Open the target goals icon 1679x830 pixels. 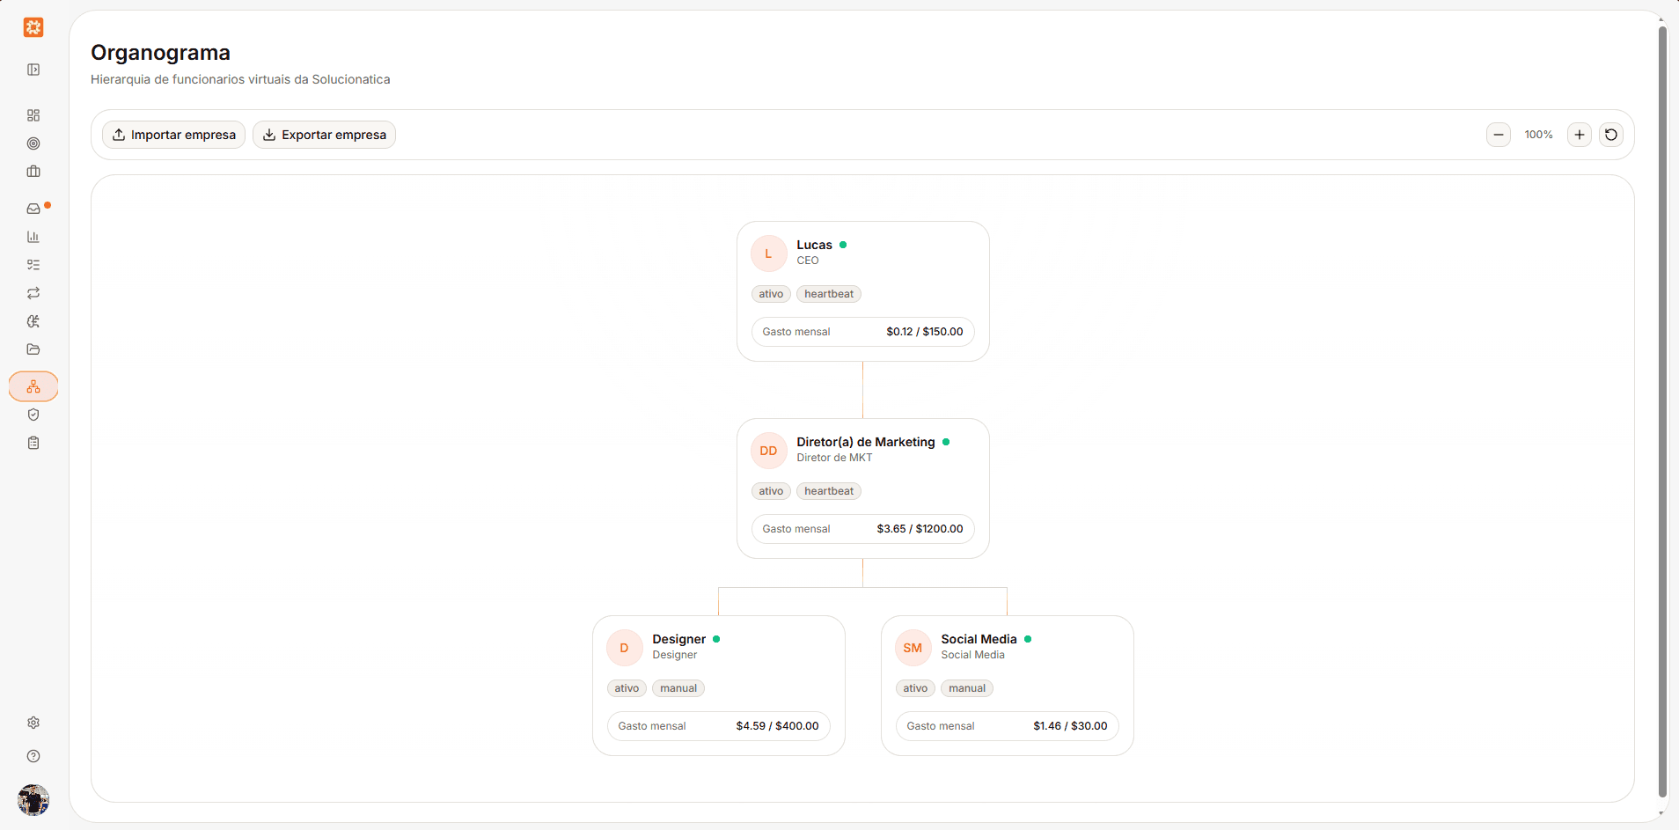click(x=33, y=143)
